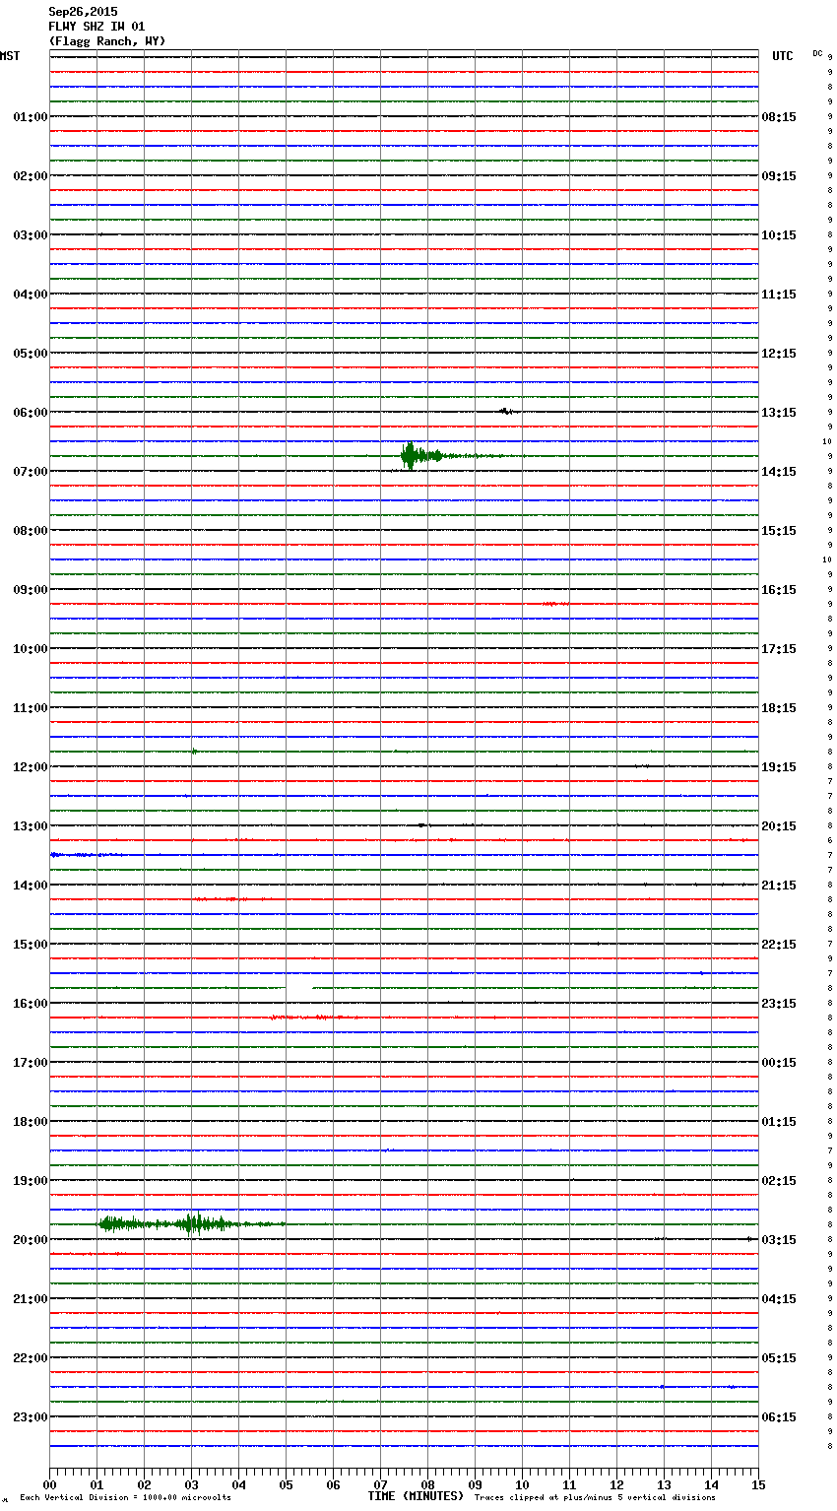Click the red signal on the 09:15 trace
Image resolution: width=837 pixels, height=1511 pixels.
[x=554, y=604]
